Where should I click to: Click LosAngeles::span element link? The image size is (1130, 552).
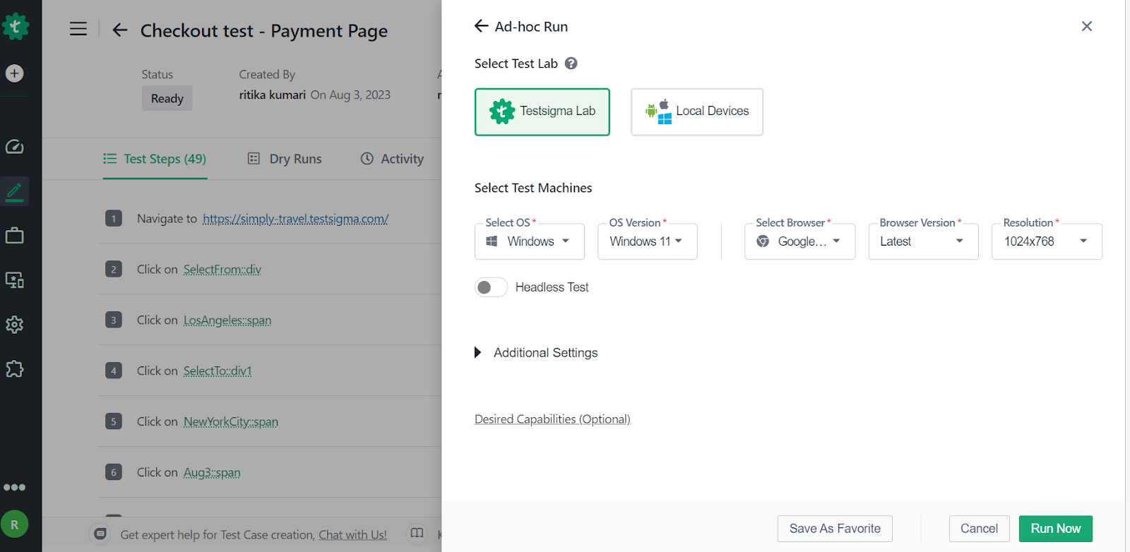pyautogui.click(x=227, y=320)
